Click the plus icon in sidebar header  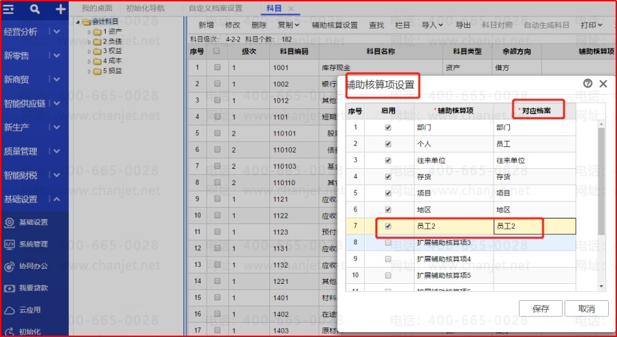point(60,9)
